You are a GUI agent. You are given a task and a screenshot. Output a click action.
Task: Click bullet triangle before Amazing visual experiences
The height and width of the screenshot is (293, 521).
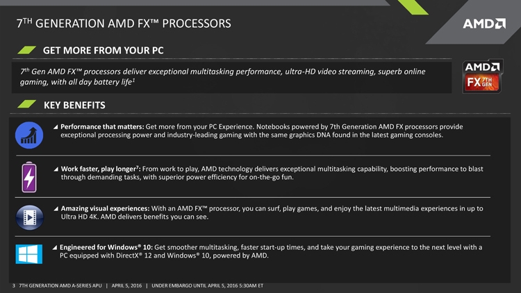tap(56, 209)
